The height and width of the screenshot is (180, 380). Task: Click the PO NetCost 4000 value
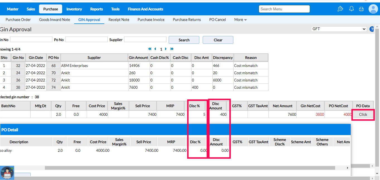[348, 114]
